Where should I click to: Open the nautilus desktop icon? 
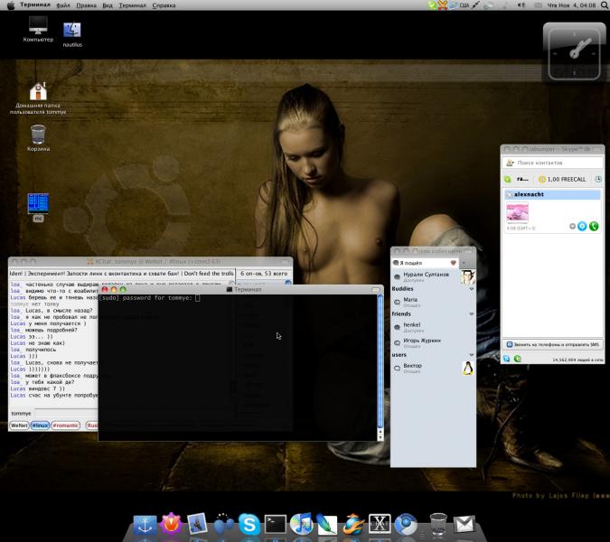72,35
